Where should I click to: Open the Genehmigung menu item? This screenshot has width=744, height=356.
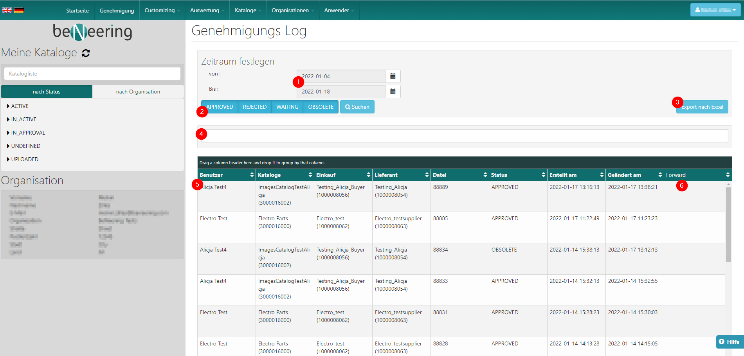117,11
